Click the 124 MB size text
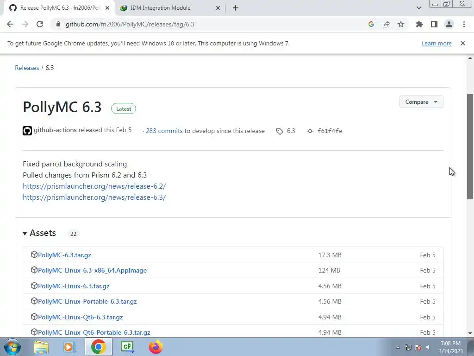The height and width of the screenshot is (356, 474). pyautogui.click(x=329, y=270)
